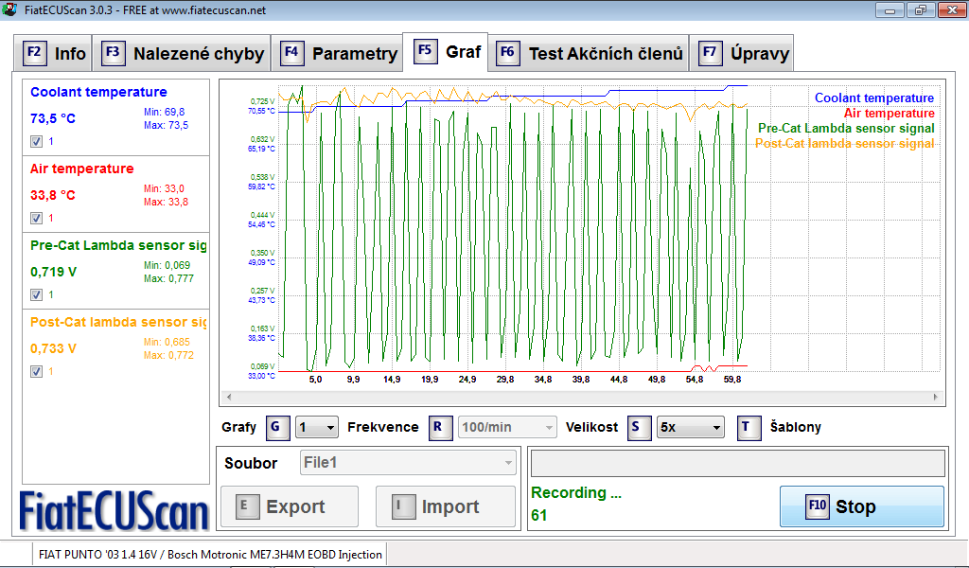
Task: Click the empty status field above Stop
Action: pos(737,463)
